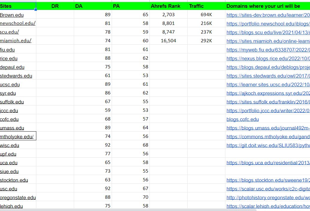Select Ahrefs Rank value 2,703
Image resolution: width=310 pixels, height=211 pixels.
tap(168, 15)
